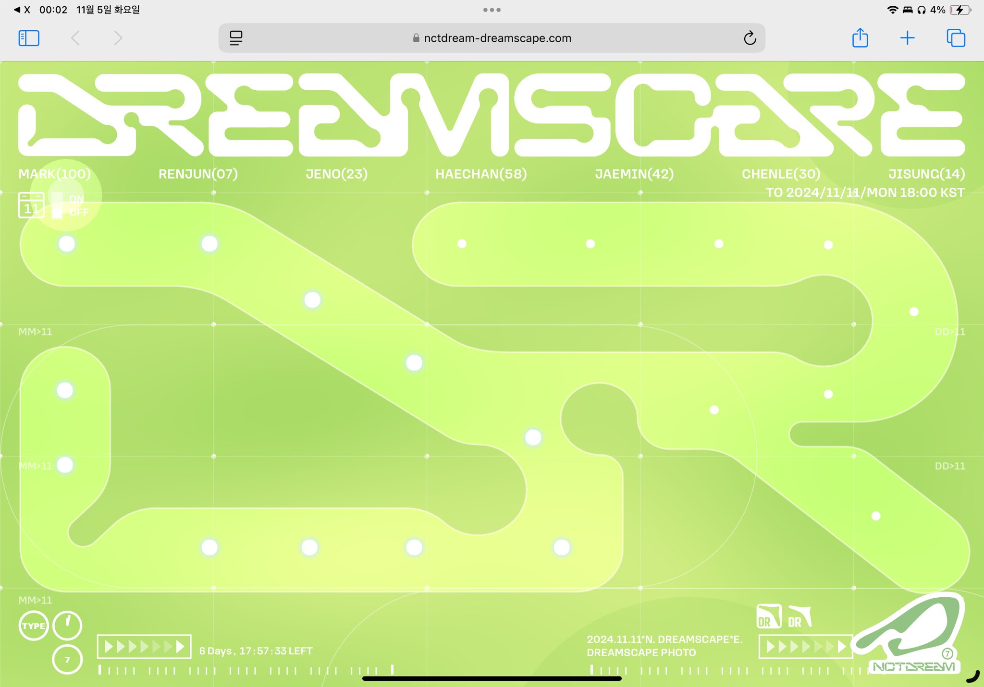Tap the battery status indicator

tap(960, 10)
